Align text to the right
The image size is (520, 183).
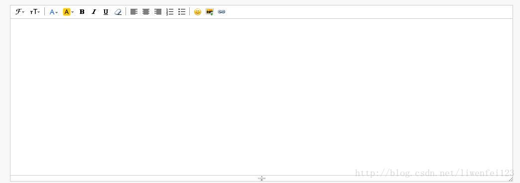click(158, 12)
